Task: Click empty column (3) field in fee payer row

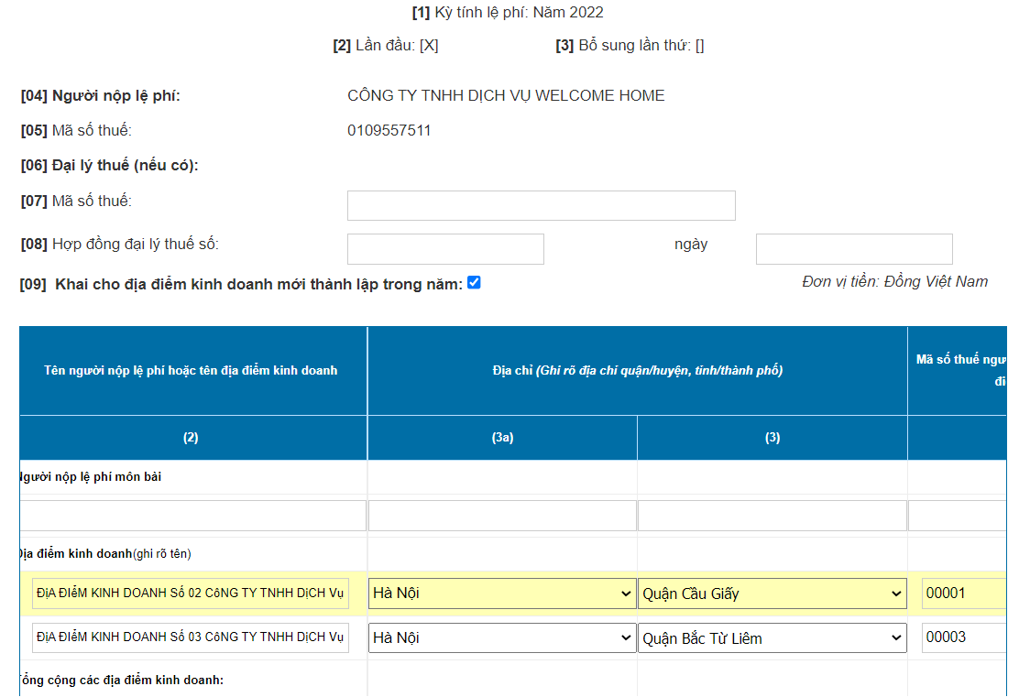Action: coord(772,516)
